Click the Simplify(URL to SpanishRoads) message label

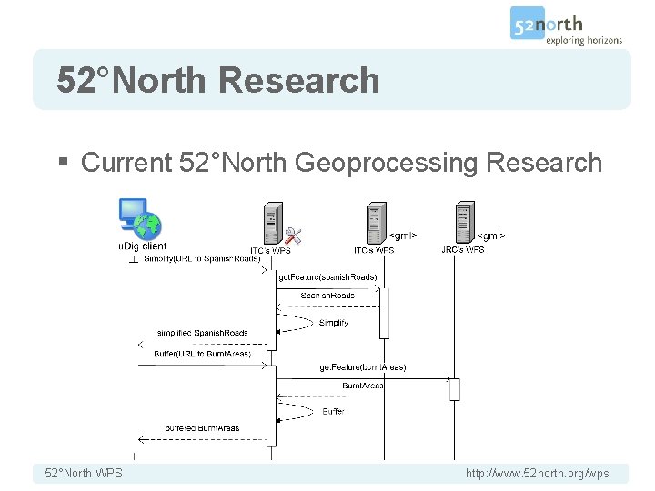202,259
